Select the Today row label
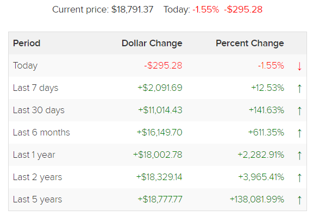This screenshot has height=216, width=313. coord(25,66)
